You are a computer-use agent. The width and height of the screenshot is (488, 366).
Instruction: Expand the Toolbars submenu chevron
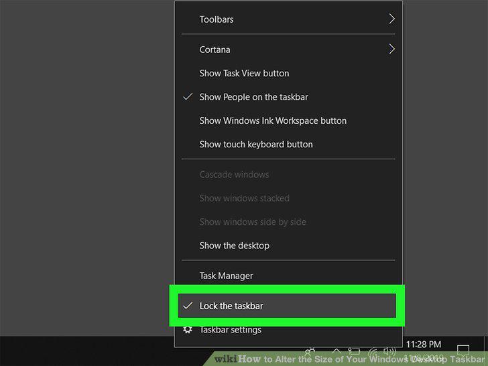tap(392, 19)
